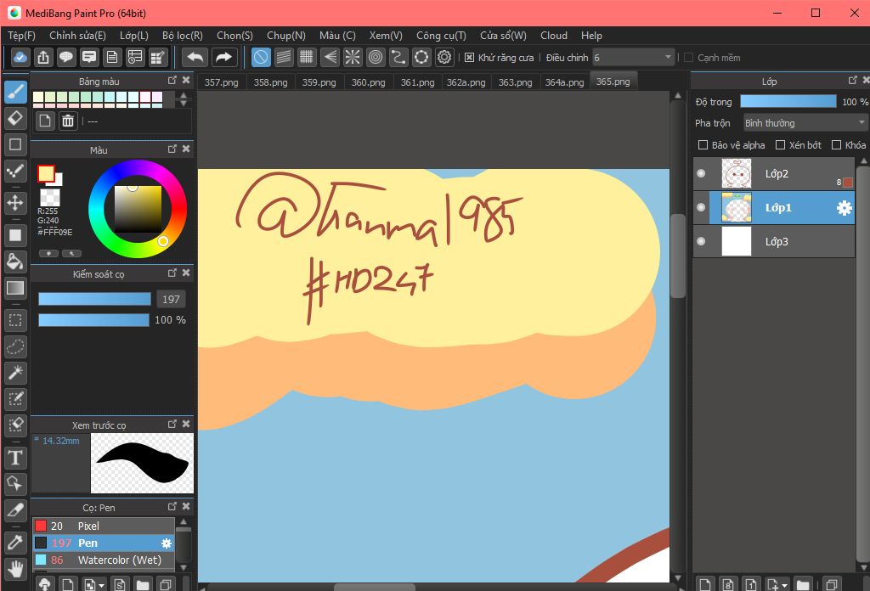Viewport: 870px width, 591px height.
Task: Turn off snap guide icon
Action: 261,57
